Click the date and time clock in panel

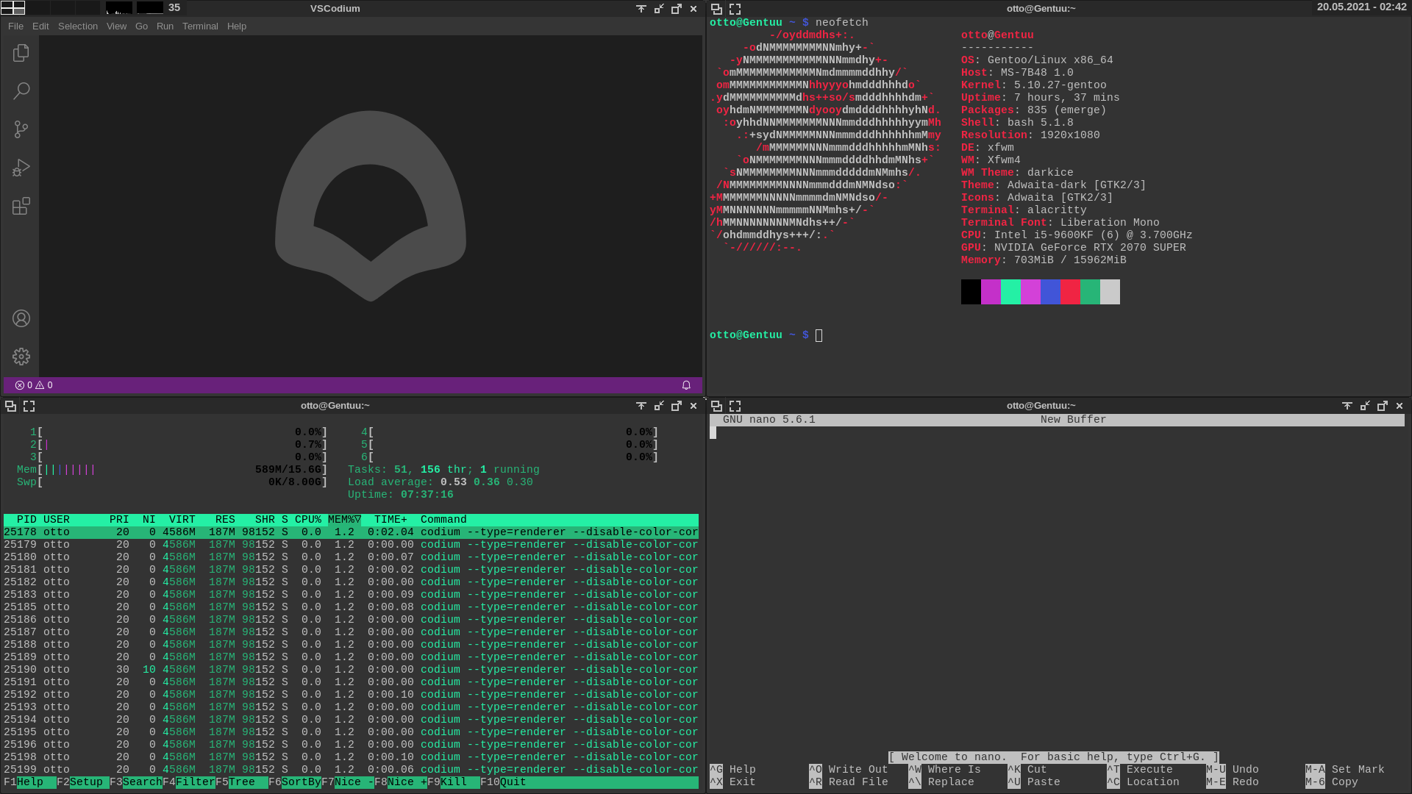tap(1361, 7)
